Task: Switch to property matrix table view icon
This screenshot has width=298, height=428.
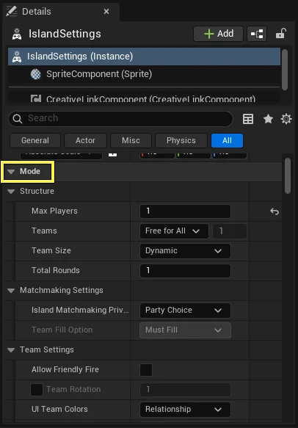Action: coord(248,119)
